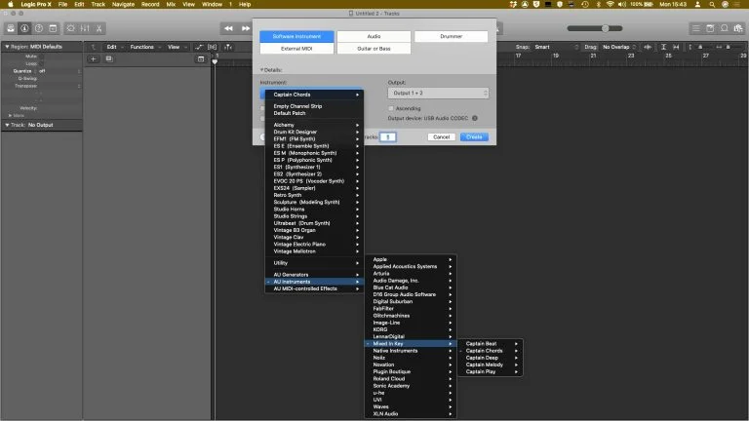The image size is (749, 421).
Task: Click the waveform zoom button
Action: coord(648,47)
